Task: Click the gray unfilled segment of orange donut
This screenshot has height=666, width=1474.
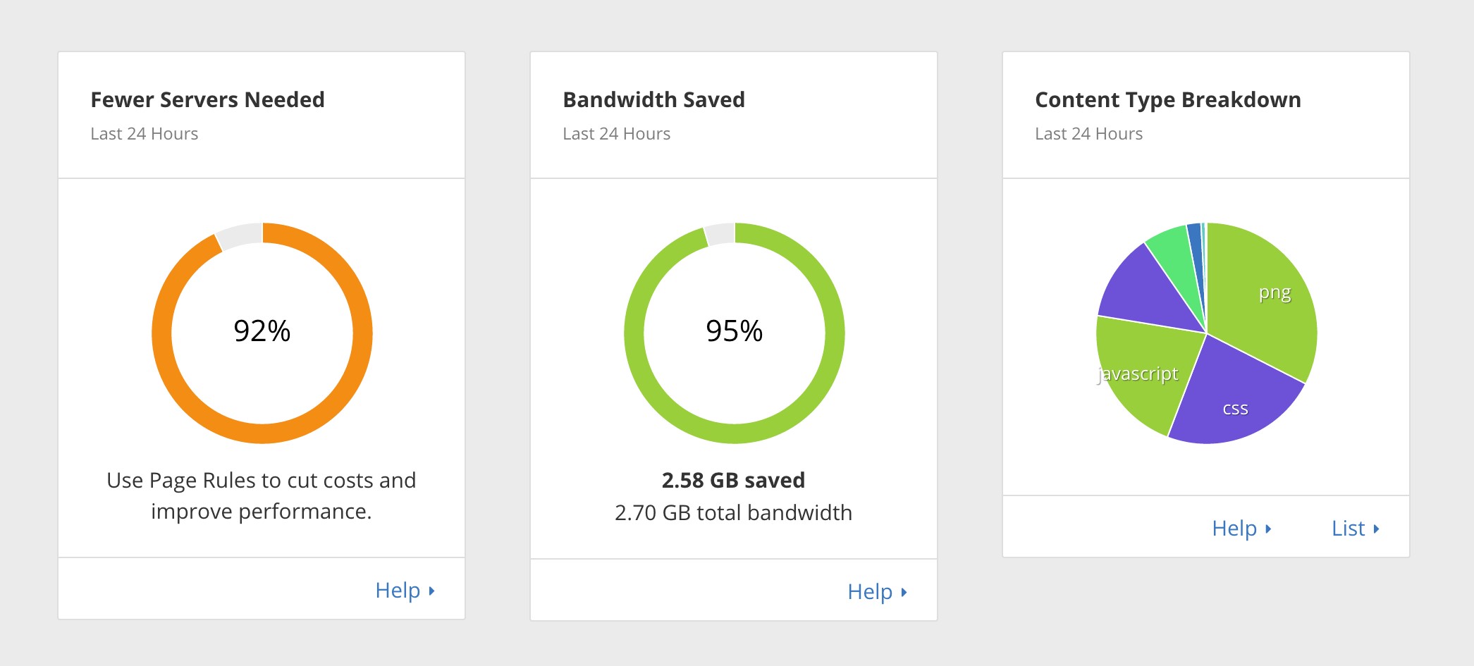Action: pyautogui.click(x=241, y=235)
